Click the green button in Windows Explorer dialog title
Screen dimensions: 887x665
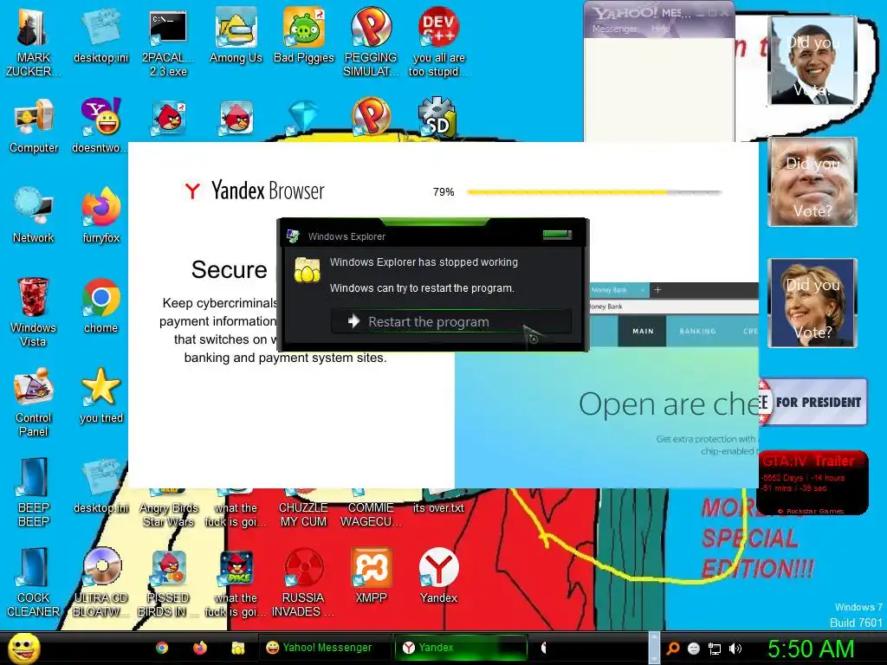pos(557,234)
